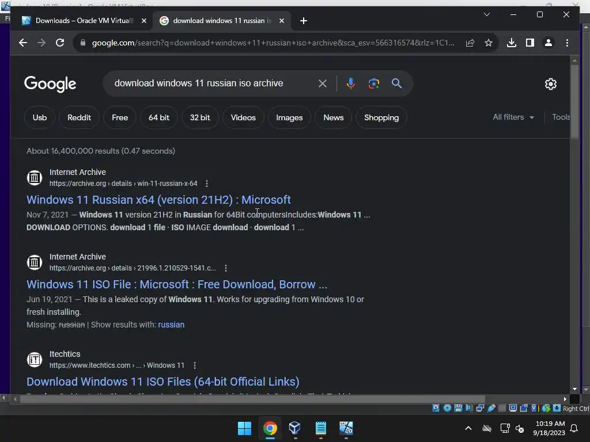The width and height of the screenshot is (590, 442).
Task: Bookmark this page with the star icon
Action: pos(489,43)
